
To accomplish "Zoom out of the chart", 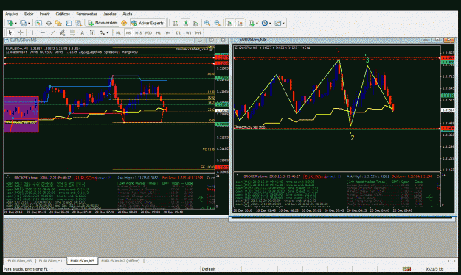I will 218,23.
